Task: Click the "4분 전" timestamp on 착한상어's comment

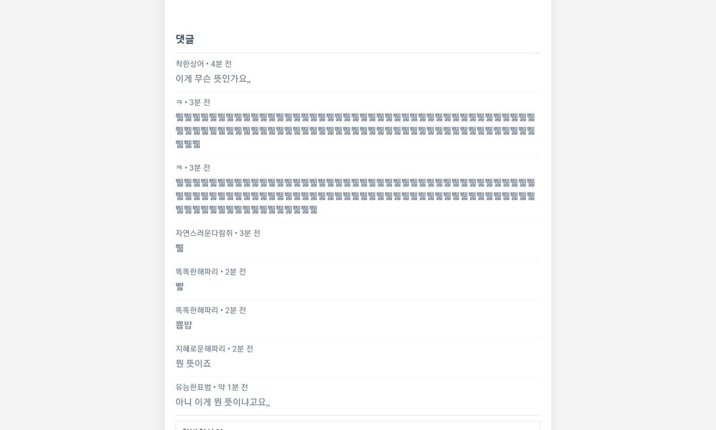Action: (x=221, y=64)
